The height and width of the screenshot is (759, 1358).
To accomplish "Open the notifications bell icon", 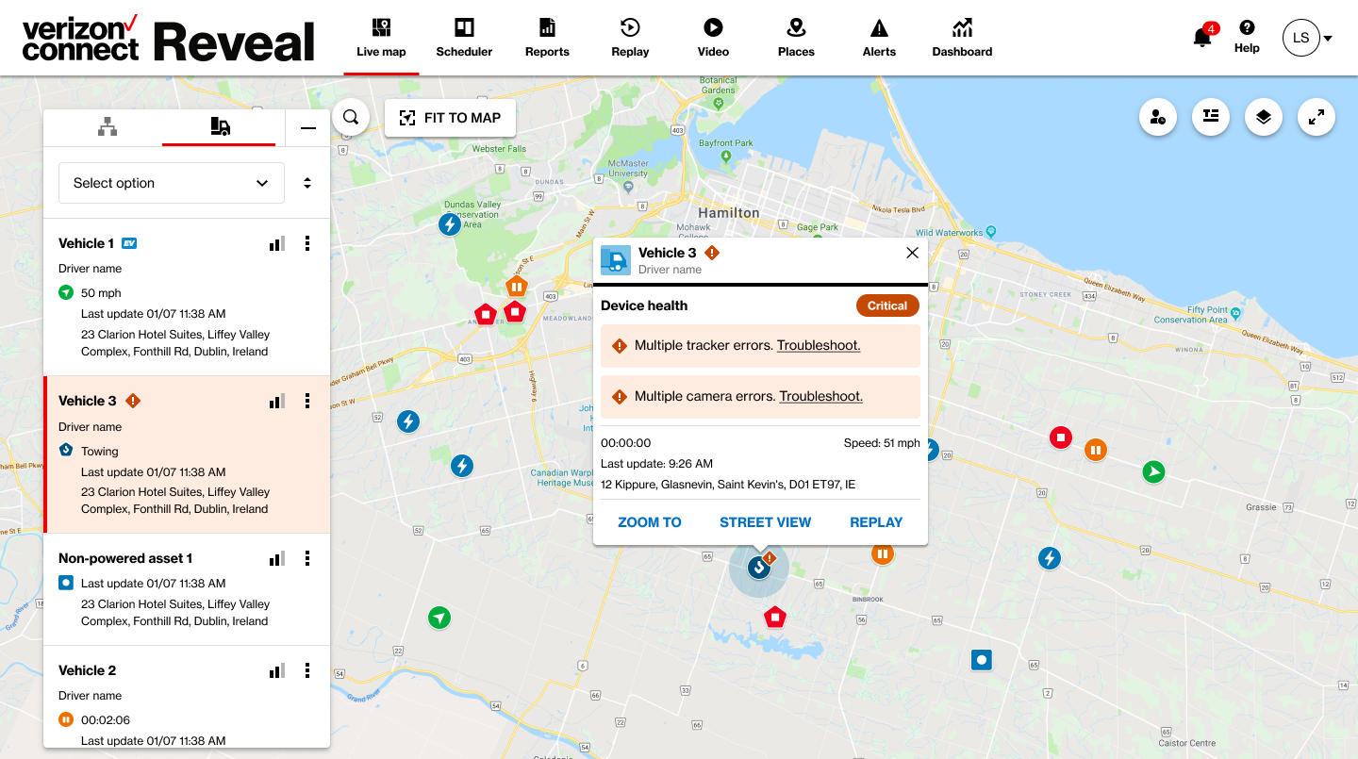I will (1202, 38).
